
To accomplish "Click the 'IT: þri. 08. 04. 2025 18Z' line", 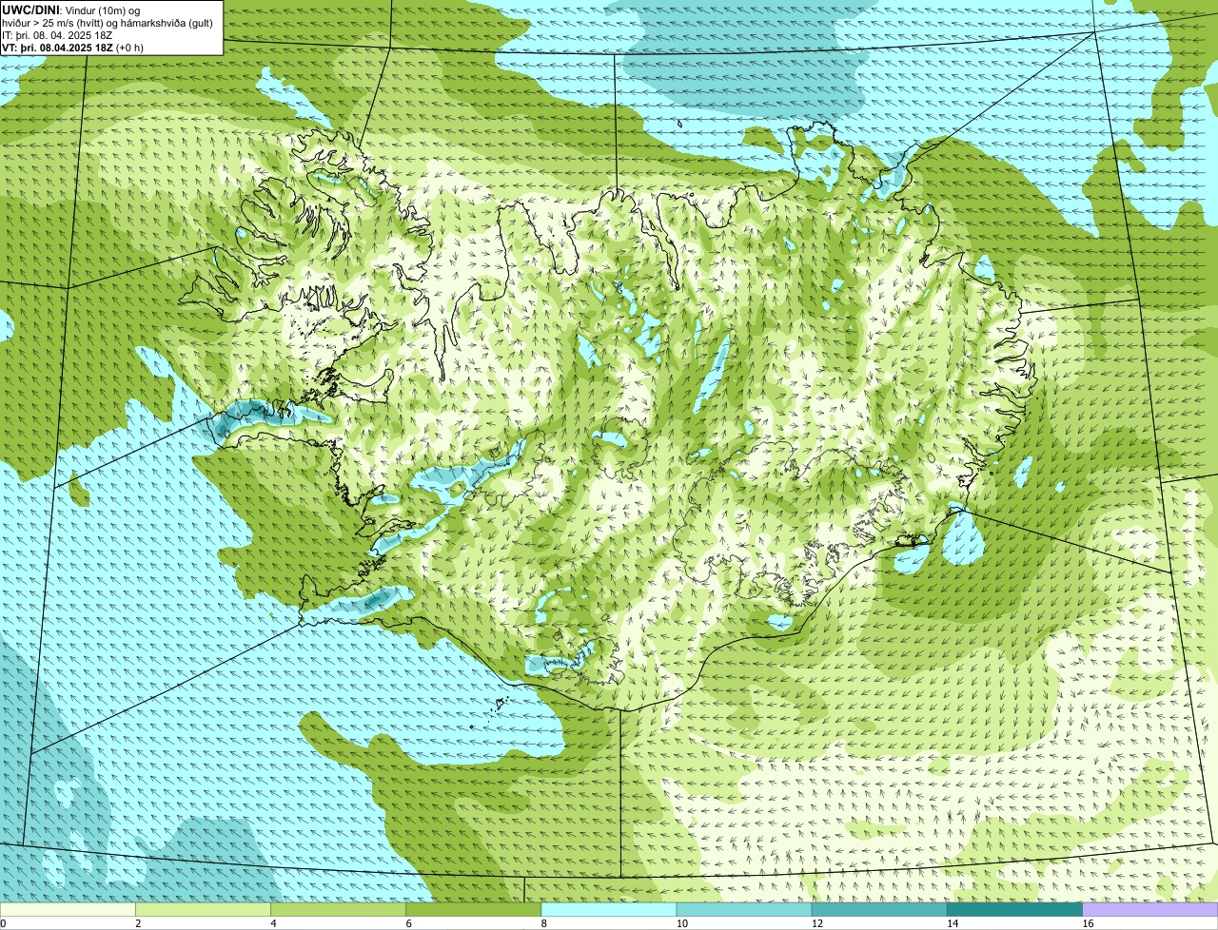I will pos(57,35).
